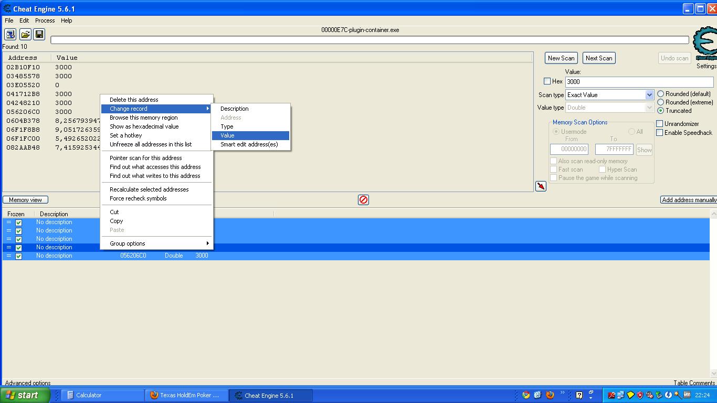Viewport: 717px width, 403px height.
Task: Click Add address manually button
Action: [689, 200]
